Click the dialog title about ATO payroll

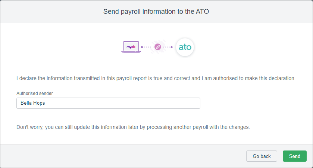coord(156,12)
